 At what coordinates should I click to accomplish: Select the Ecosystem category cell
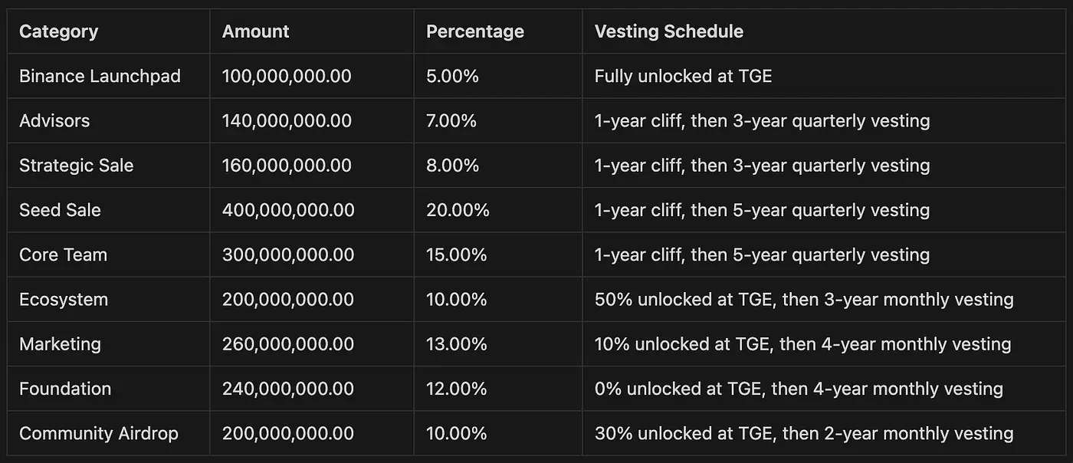(64, 299)
